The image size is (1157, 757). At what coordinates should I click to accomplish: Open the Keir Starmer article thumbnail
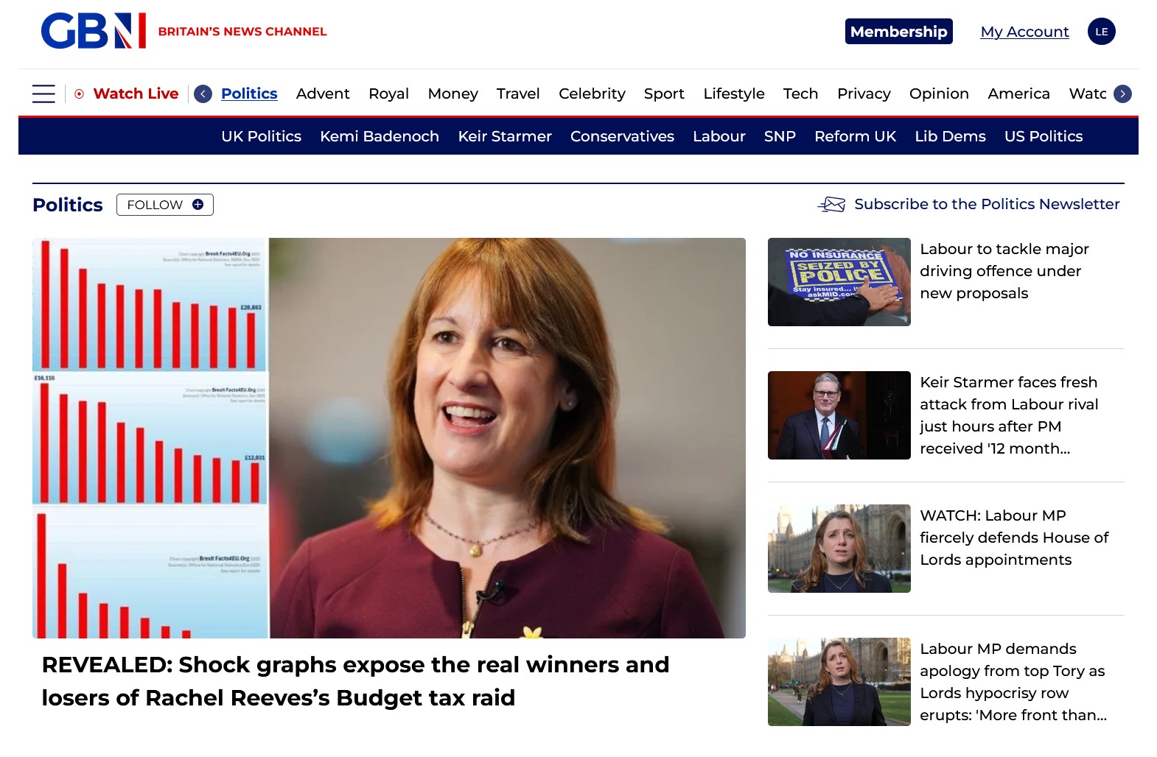coord(839,415)
